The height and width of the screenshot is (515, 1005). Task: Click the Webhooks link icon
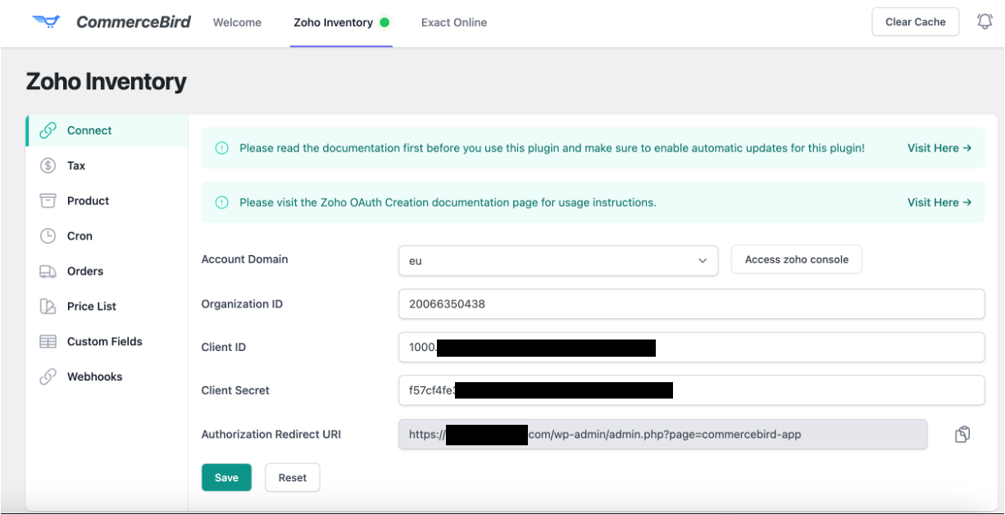48,377
